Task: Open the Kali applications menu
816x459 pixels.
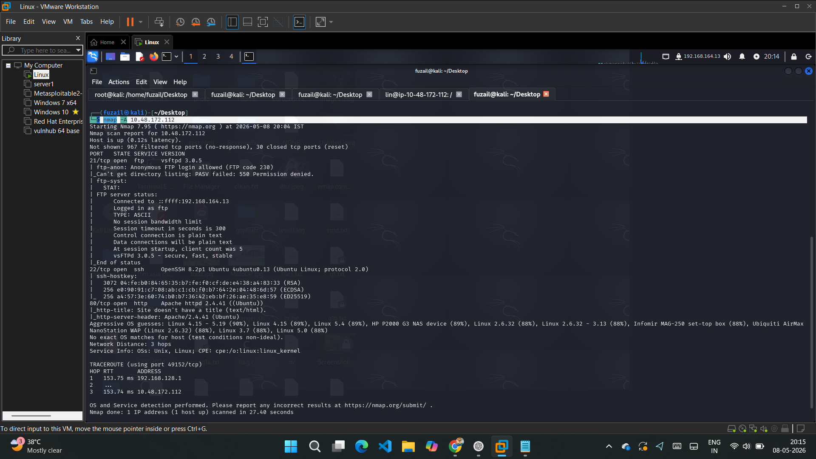Action: click(93, 57)
